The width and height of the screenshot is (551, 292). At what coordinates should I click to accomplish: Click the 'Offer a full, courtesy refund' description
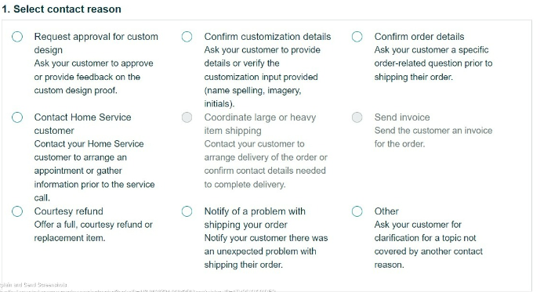click(x=93, y=231)
